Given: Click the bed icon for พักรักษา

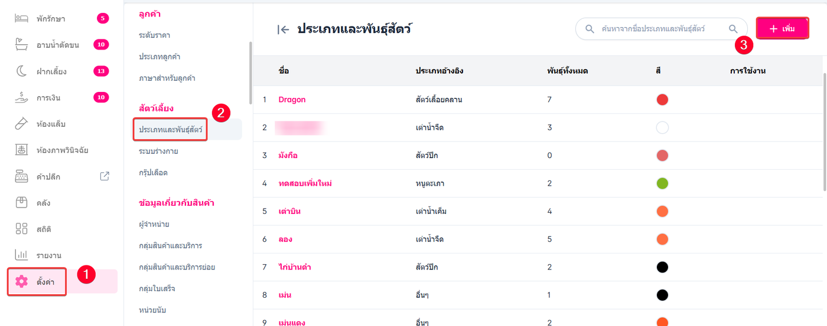Looking at the screenshot, I should [22, 18].
